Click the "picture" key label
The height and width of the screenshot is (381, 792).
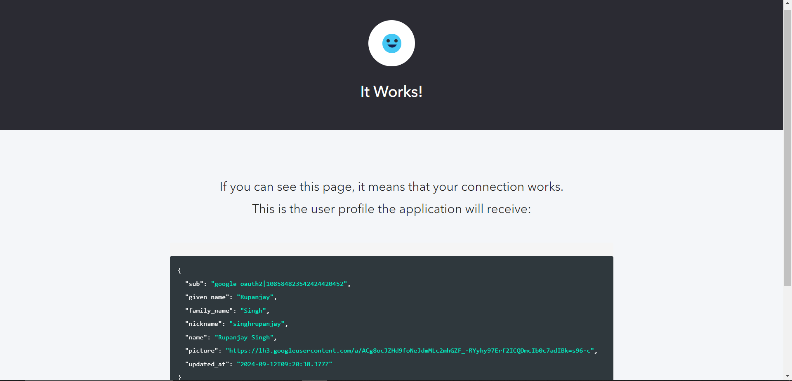coord(202,351)
